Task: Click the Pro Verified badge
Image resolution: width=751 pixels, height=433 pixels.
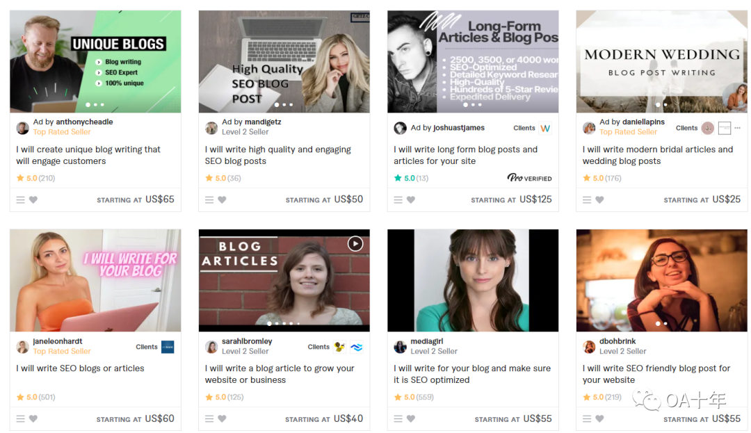Action: (x=529, y=178)
